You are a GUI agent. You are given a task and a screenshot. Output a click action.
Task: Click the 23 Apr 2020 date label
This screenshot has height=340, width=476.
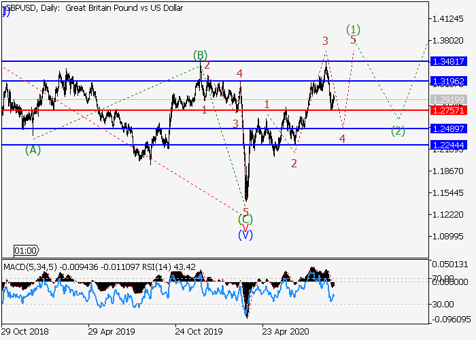285,331
